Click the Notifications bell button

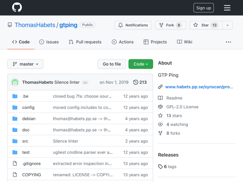pyautogui.click(x=133, y=25)
